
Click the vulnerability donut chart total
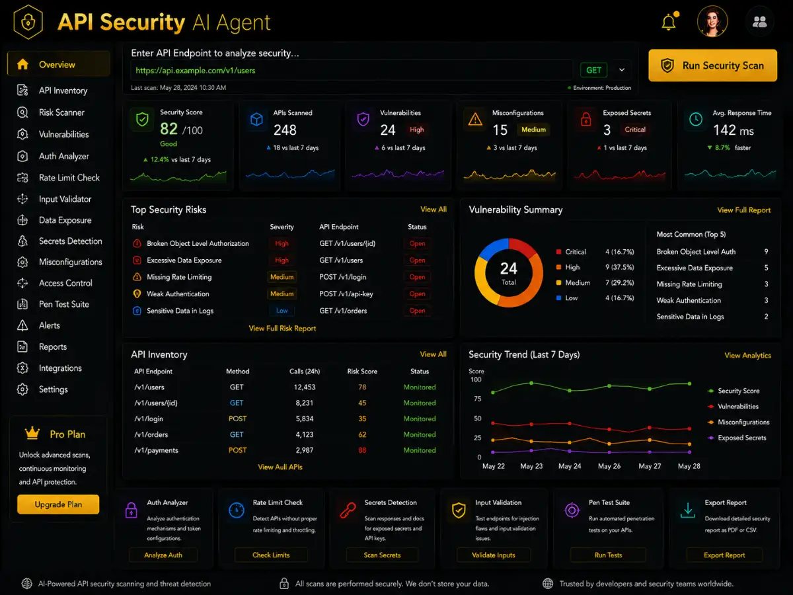pos(508,272)
